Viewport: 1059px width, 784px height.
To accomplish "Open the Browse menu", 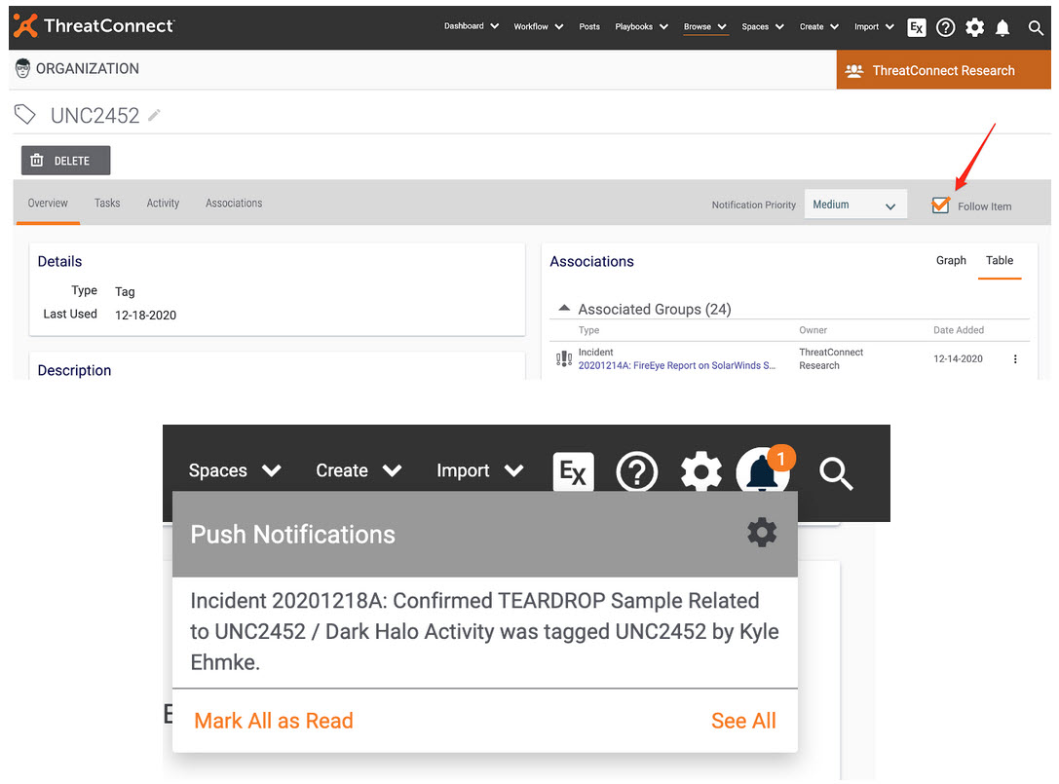I will pyautogui.click(x=705, y=26).
